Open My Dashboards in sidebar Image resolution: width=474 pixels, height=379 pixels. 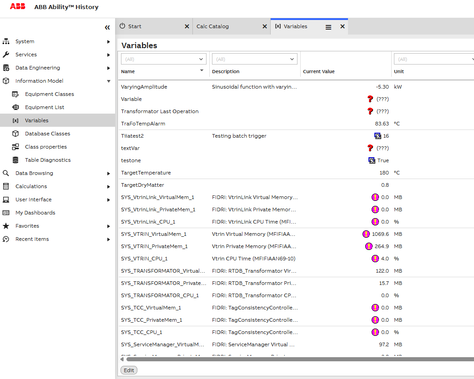(x=35, y=213)
